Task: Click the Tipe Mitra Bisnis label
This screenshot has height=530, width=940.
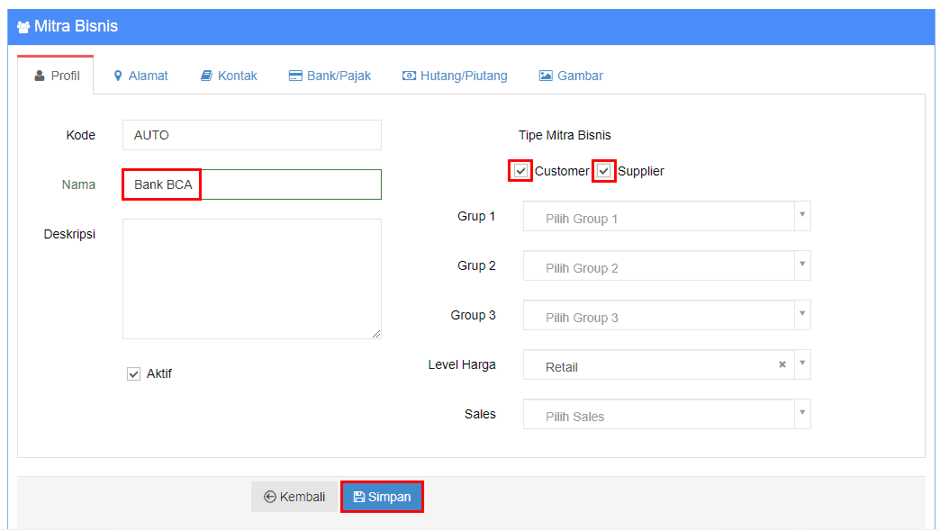Action: 565,135
